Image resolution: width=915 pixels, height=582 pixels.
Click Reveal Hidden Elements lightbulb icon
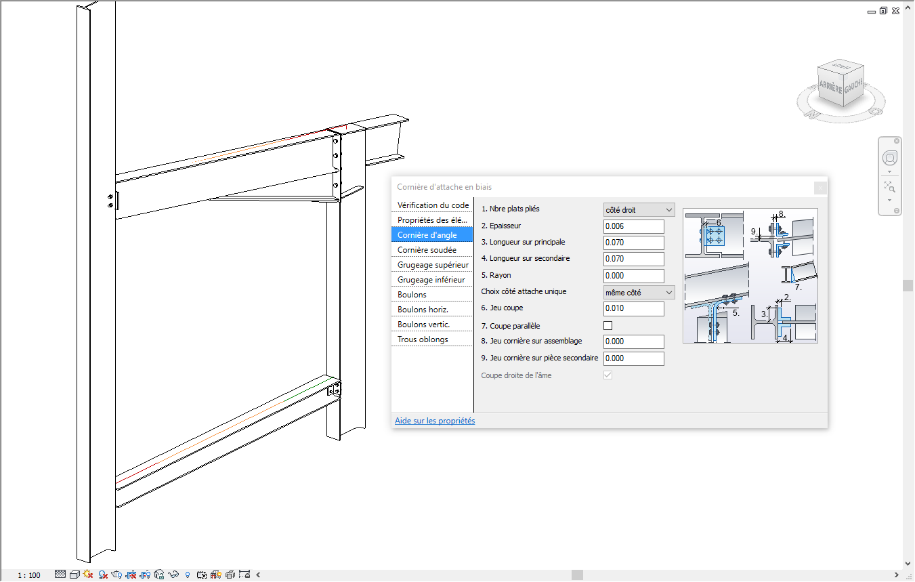click(188, 575)
